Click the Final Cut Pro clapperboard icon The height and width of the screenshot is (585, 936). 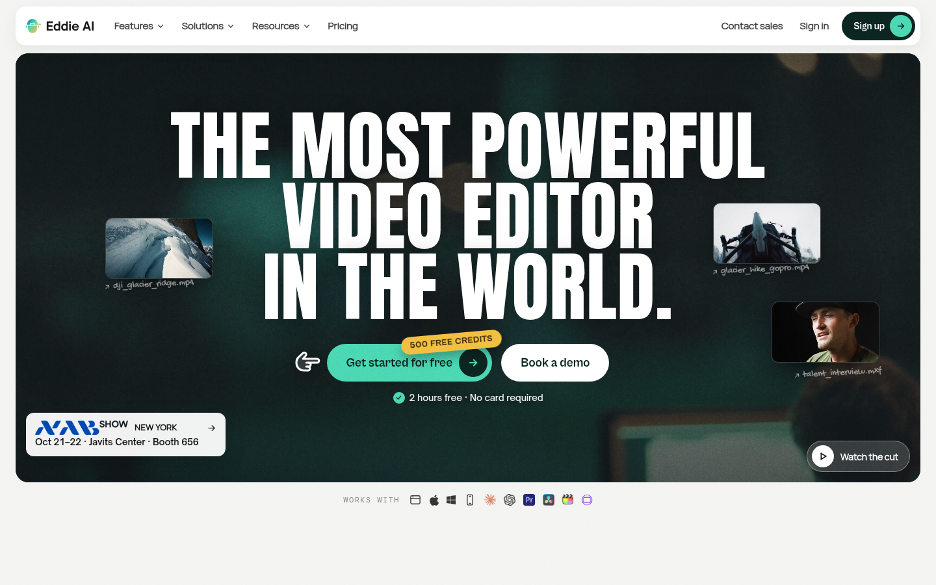point(567,500)
